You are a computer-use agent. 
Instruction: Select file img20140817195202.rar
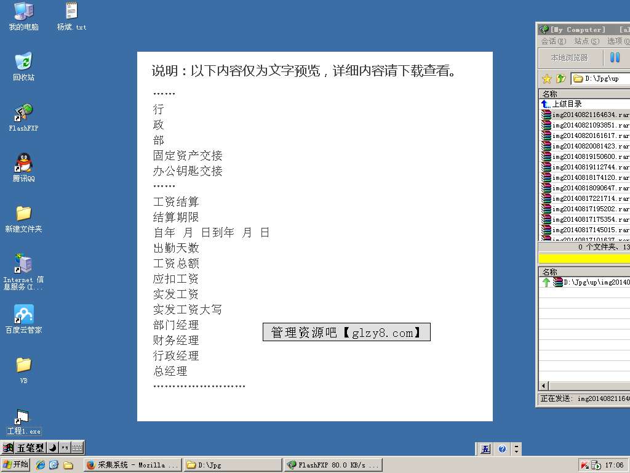tap(584, 209)
